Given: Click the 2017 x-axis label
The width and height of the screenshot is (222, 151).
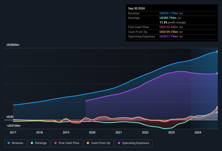Looking at the screenshot, I should coord(13,132).
